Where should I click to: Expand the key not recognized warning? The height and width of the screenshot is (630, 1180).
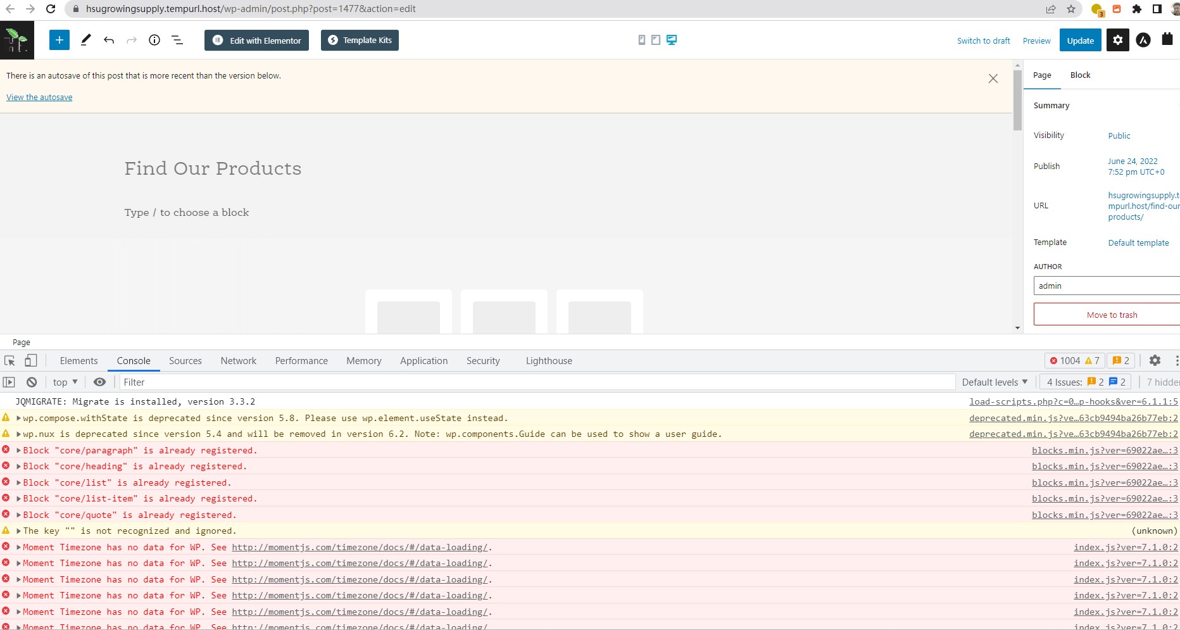tap(19, 531)
